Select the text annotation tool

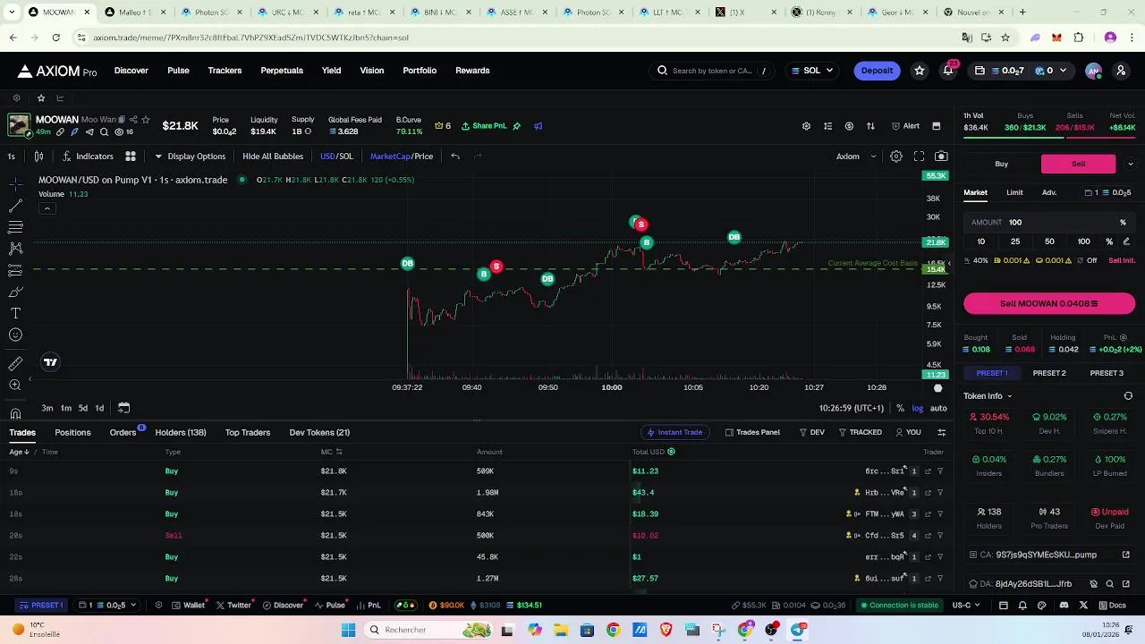click(15, 313)
